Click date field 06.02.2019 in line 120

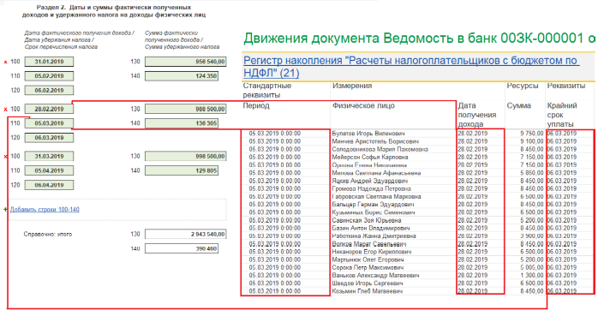49,91
